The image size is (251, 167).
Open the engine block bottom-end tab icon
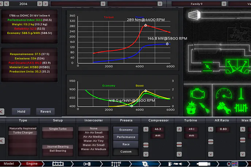click(x=58, y=164)
